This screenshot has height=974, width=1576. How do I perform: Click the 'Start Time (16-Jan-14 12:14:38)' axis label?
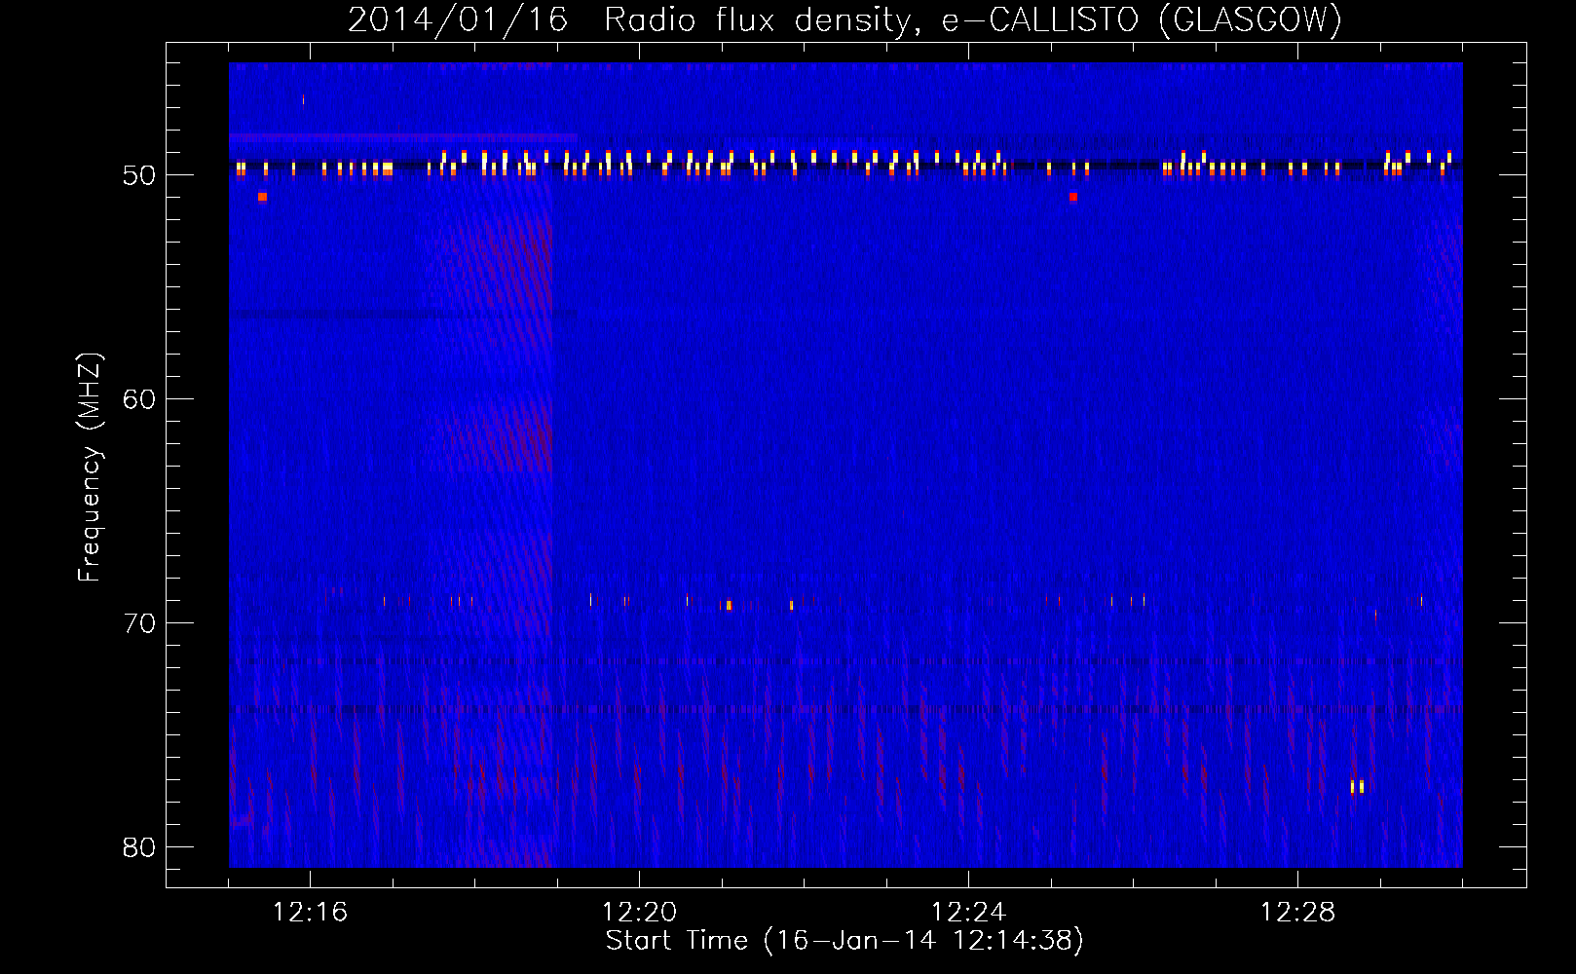pyautogui.click(x=844, y=941)
